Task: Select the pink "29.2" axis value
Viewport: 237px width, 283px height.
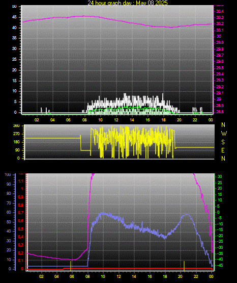Action: click(x=220, y=87)
